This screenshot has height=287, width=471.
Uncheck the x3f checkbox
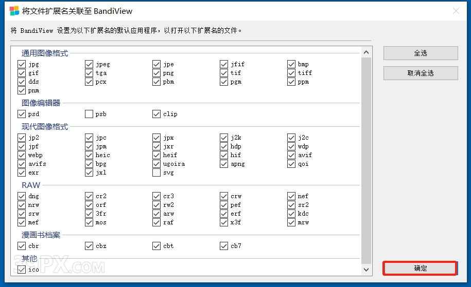(224, 222)
